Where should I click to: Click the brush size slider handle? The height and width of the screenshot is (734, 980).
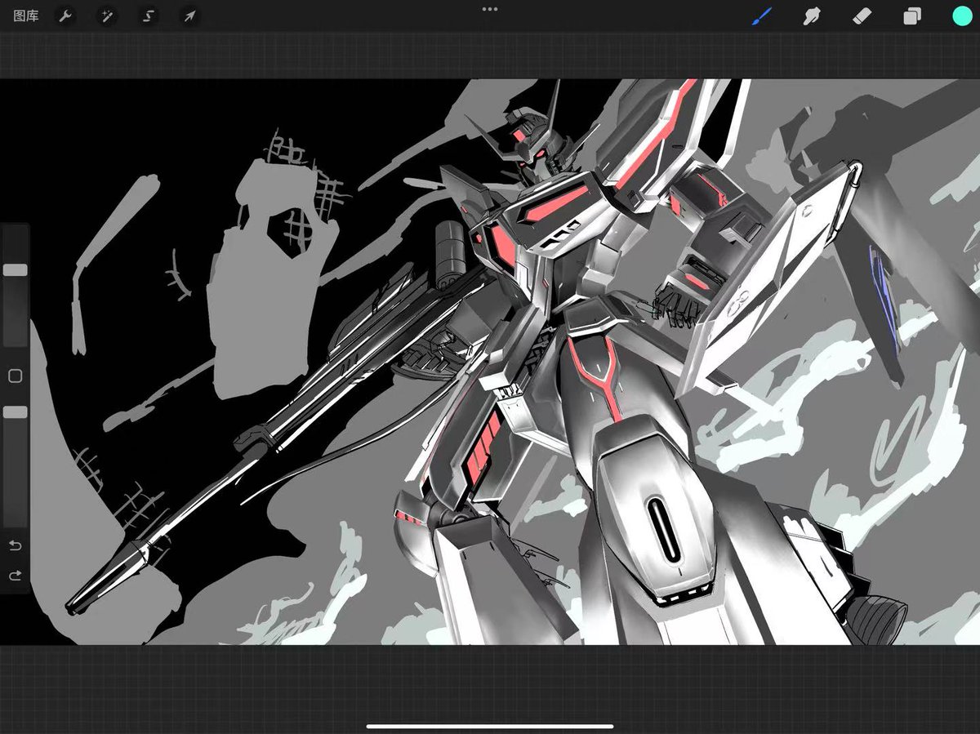(x=16, y=269)
